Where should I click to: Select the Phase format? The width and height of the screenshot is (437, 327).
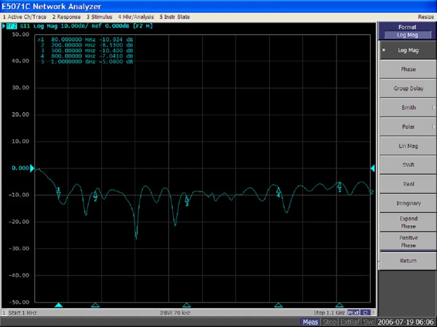click(x=408, y=69)
